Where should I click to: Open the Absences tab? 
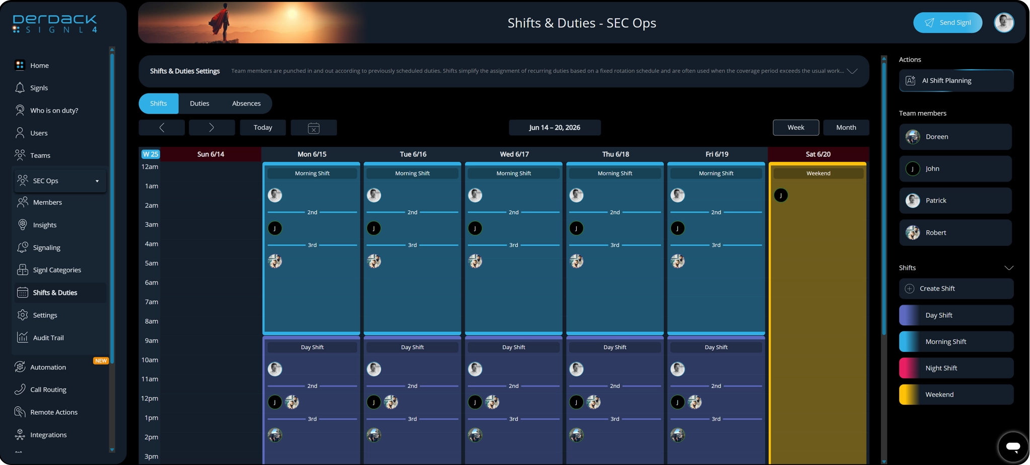point(246,104)
